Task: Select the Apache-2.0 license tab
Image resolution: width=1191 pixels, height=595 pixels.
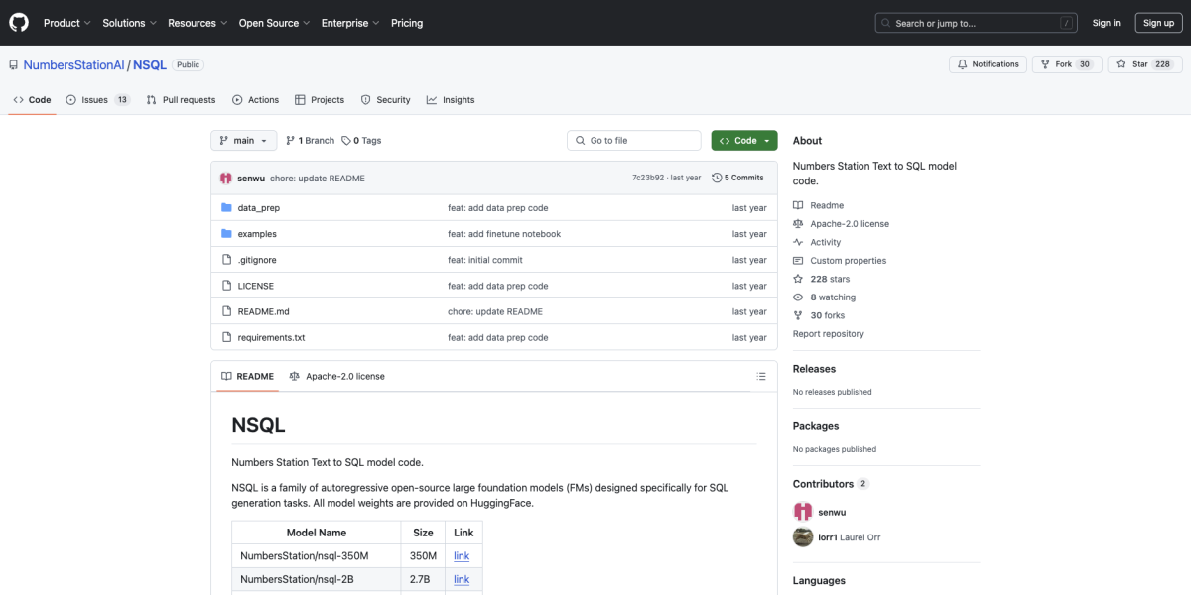Action: 336,377
